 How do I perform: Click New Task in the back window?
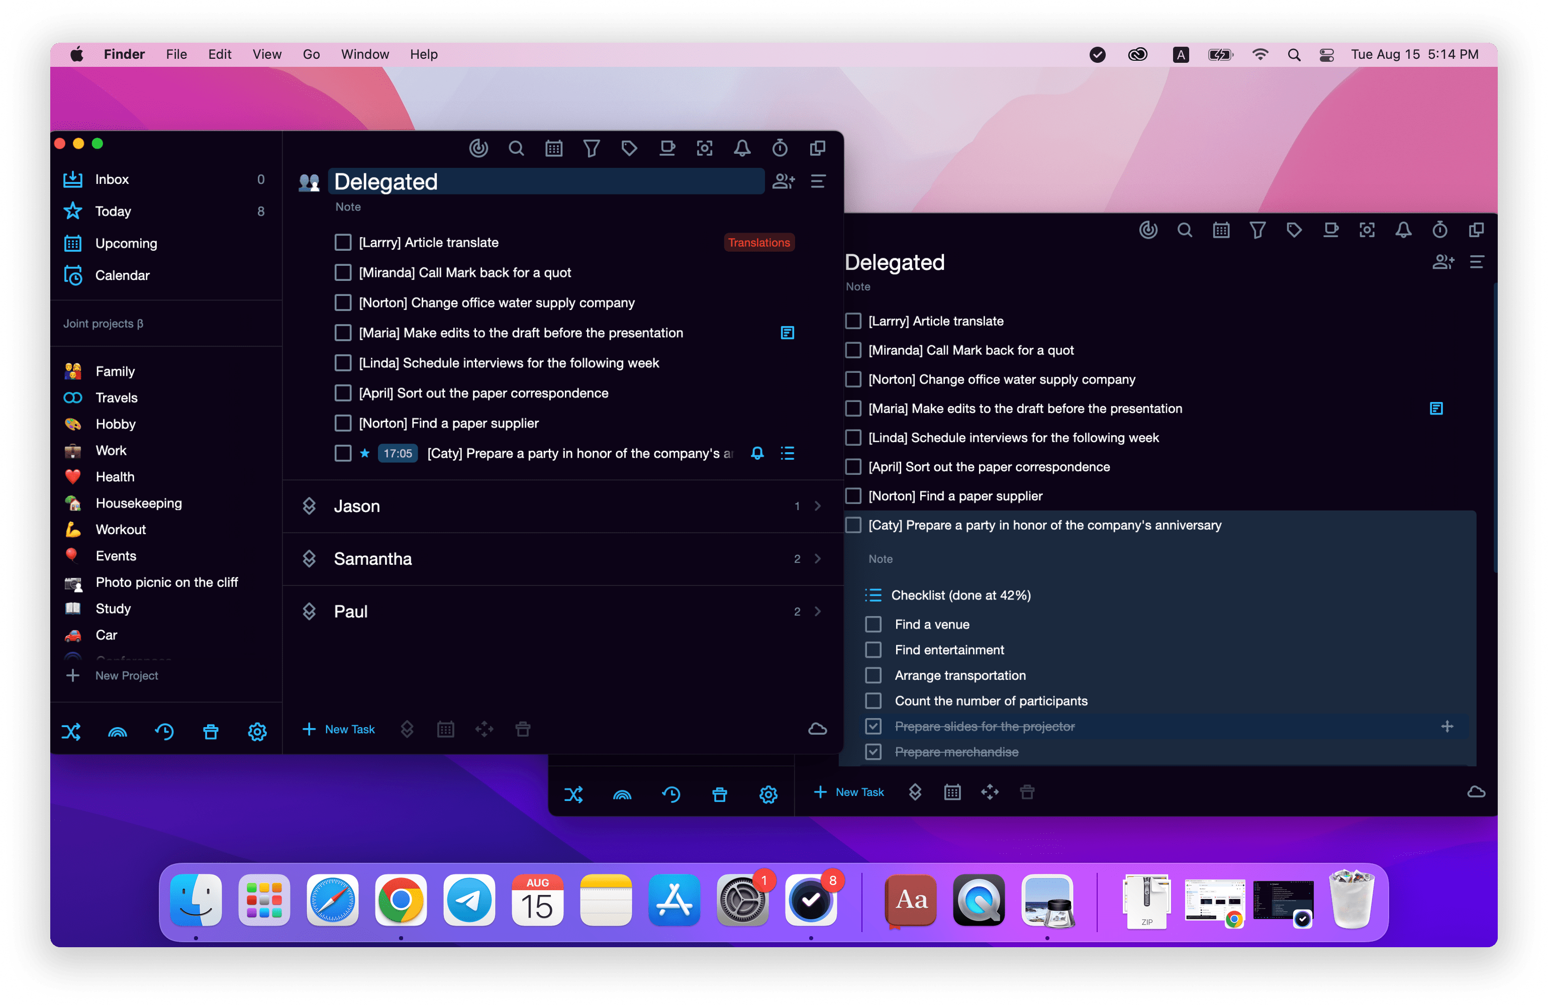[x=849, y=791]
